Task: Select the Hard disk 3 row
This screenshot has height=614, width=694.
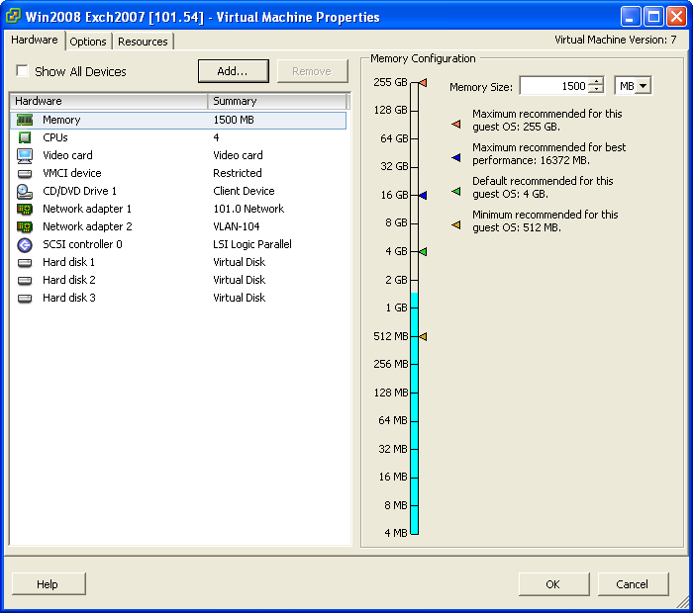Action: tap(178, 298)
